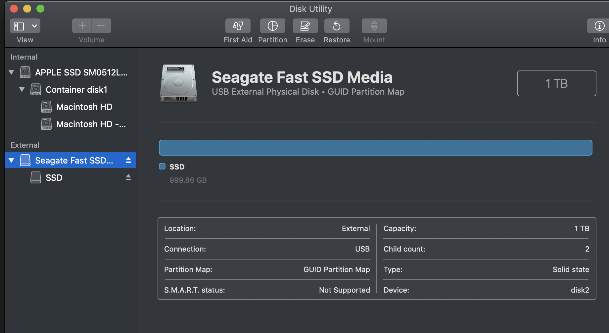Screen dimensions: 609x333
Task: Open the Restore tool
Action: pyautogui.click(x=337, y=26)
